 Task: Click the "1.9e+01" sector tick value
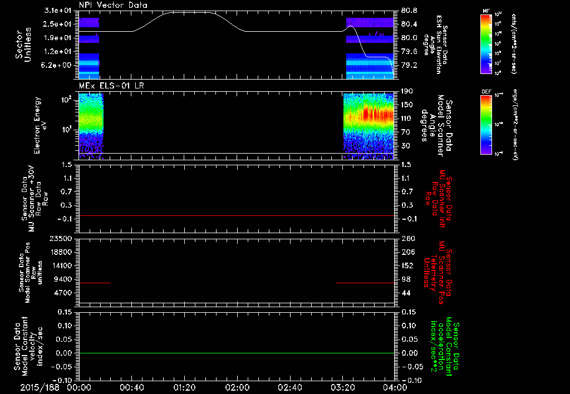tap(58, 38)
